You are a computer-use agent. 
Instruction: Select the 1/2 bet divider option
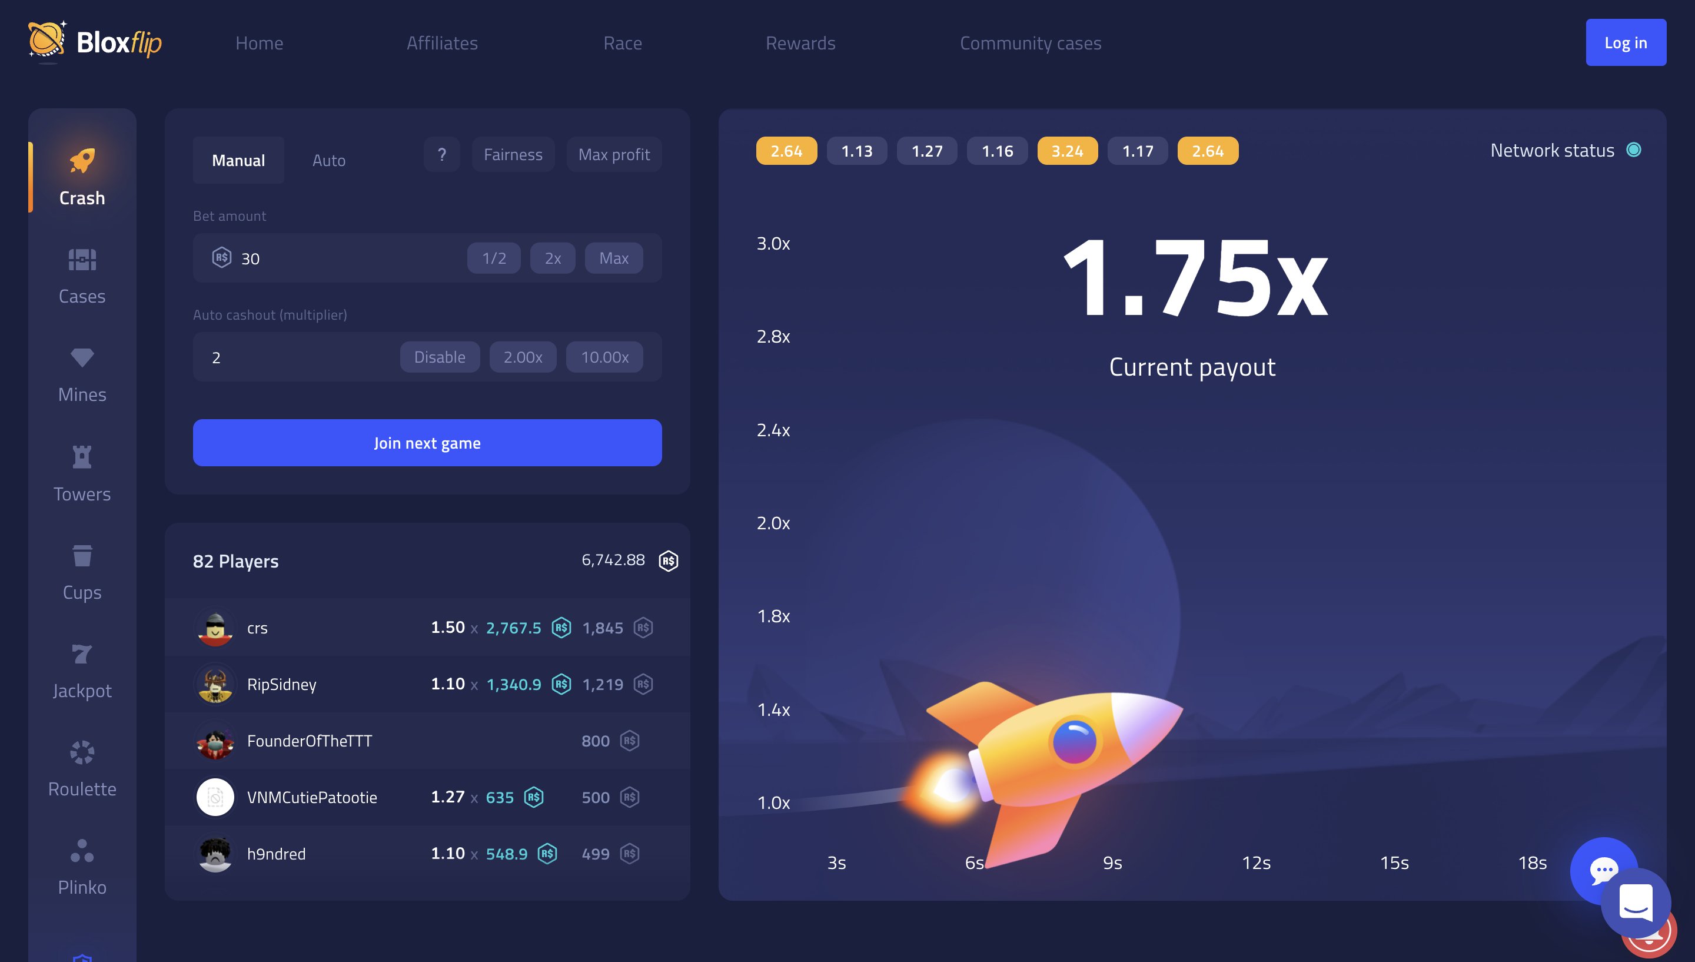(x=494, y=257)
